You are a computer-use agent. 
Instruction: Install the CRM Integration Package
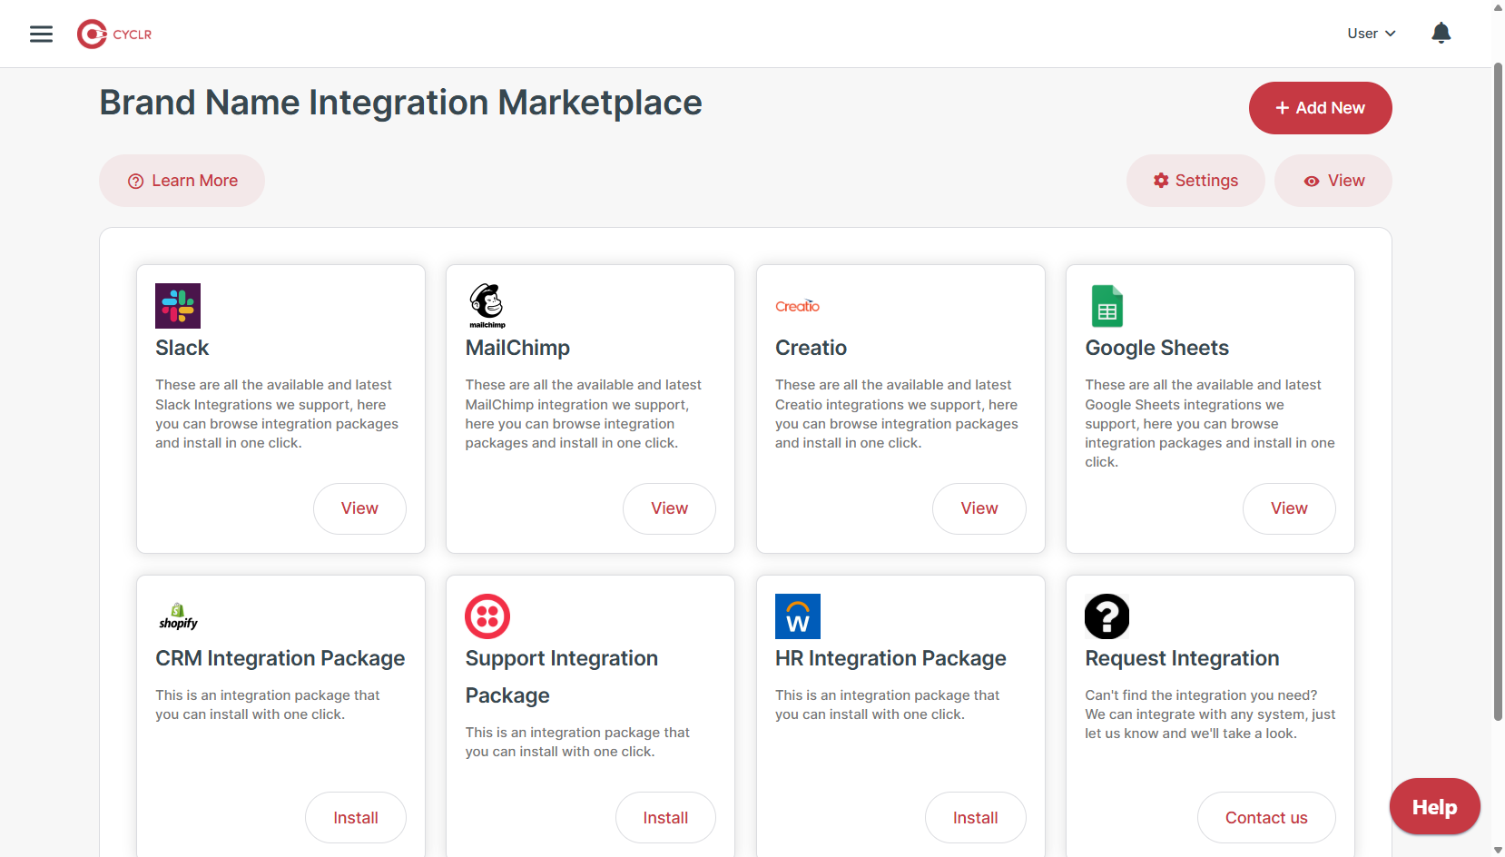coord(356,818)
